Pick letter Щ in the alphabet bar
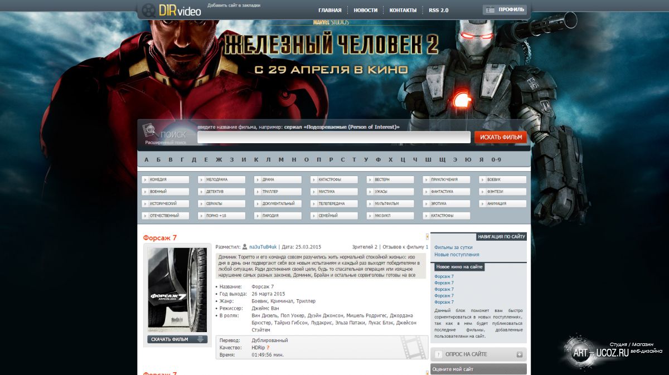Image resolution: width=669 pixels, height=375 pixels. (442, 160)
